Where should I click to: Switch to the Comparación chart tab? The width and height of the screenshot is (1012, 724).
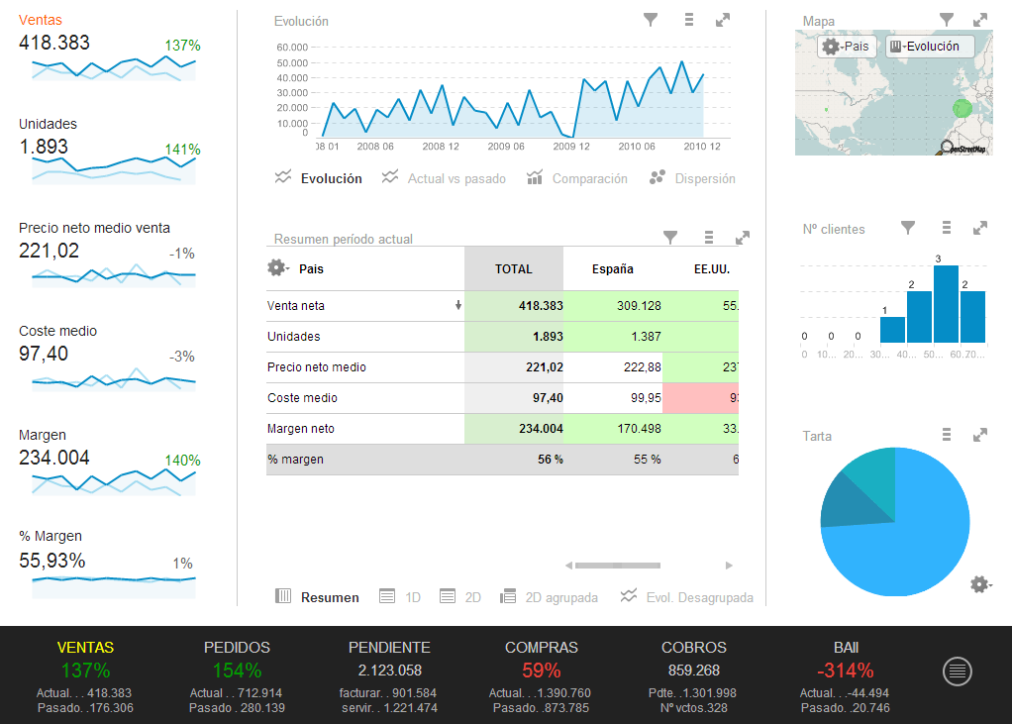tap(578, 178)
